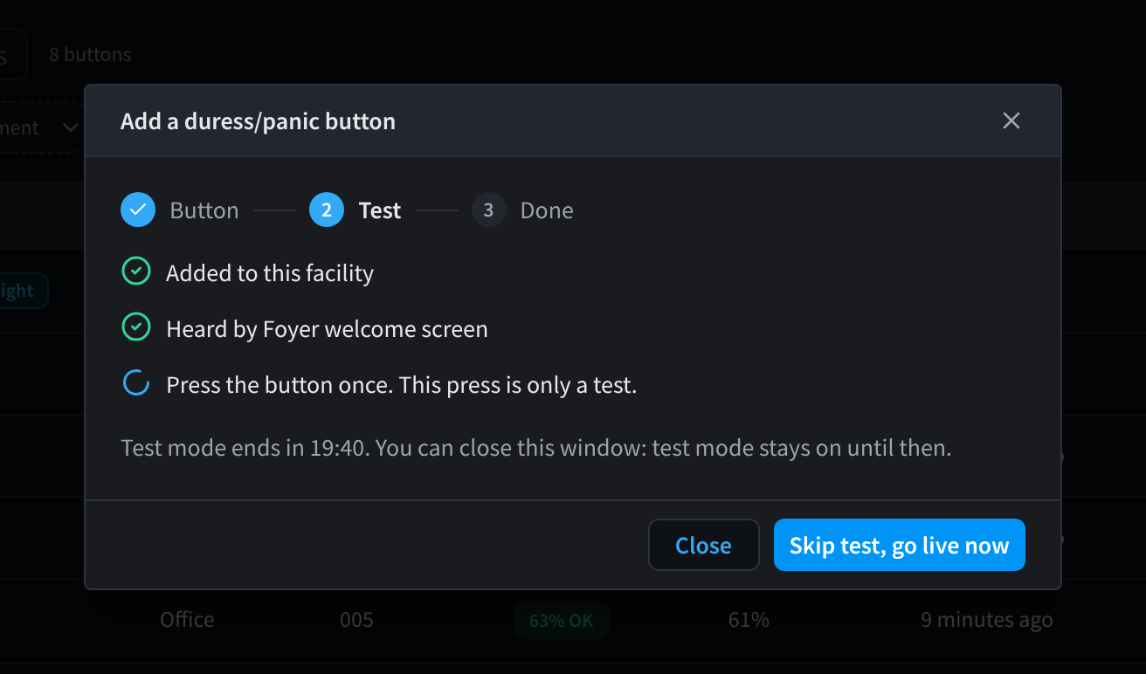Click the green check beside "Heard by Foyer welcome screen"
The width and height of the screenshot is (1146, 674).
[x=135, y=327]
